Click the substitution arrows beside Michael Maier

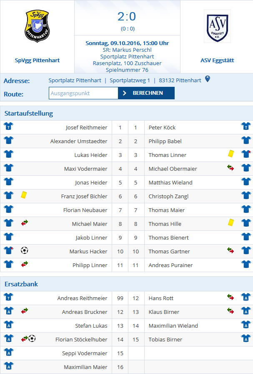tap(25, 223)
